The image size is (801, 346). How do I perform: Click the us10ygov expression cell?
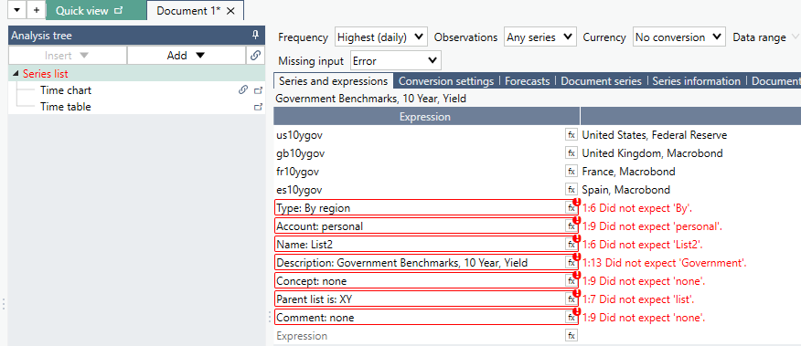(x=419, y=135)
